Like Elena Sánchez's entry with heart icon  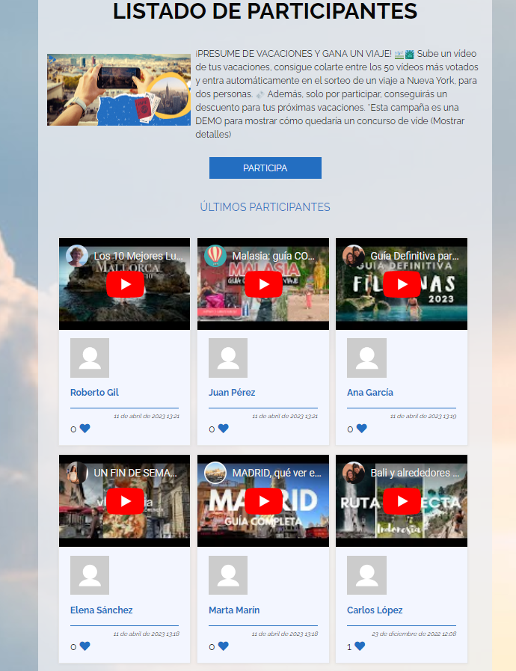click(85, 646)
